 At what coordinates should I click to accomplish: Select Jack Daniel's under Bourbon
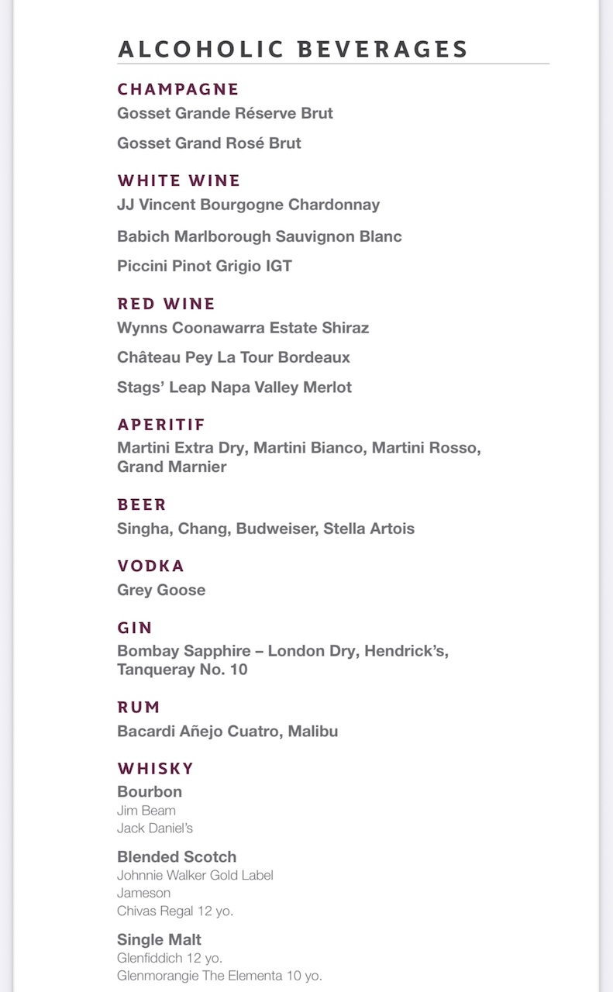pos(155,828)
